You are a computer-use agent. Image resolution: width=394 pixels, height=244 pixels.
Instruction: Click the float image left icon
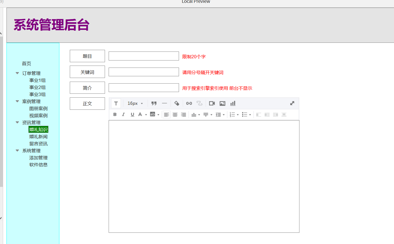click(x=259, y=115)
